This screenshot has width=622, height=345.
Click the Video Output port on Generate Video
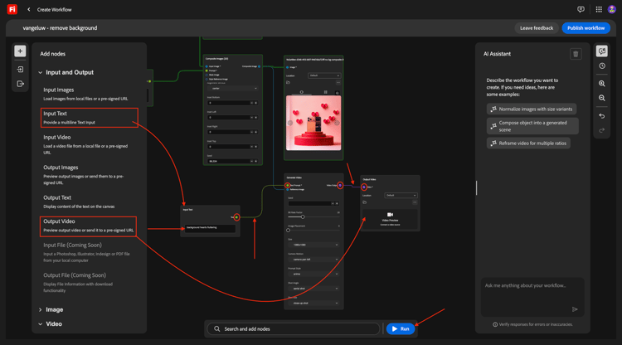[x=340, y=185]
